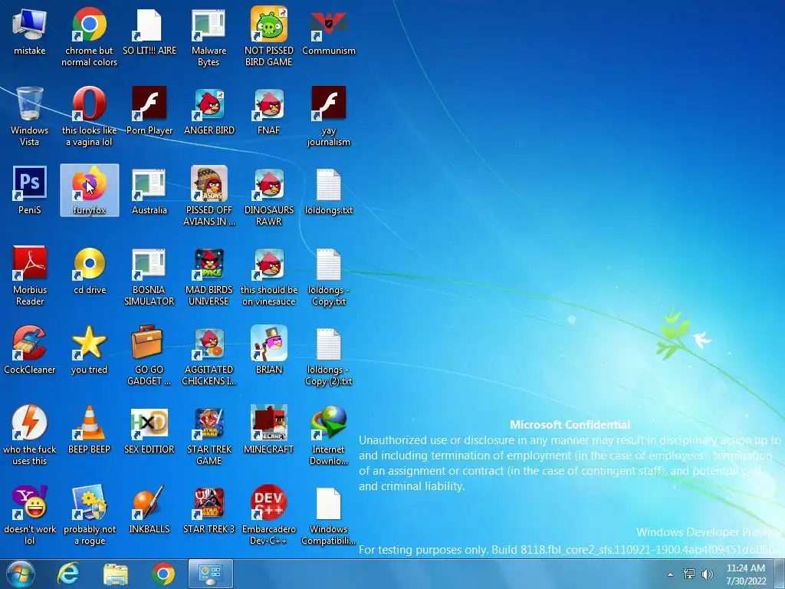Open the 11:24 AM taskbar clock
This screenshot has height=589, width=785.
pyautogui.click(x=746, y=574)
